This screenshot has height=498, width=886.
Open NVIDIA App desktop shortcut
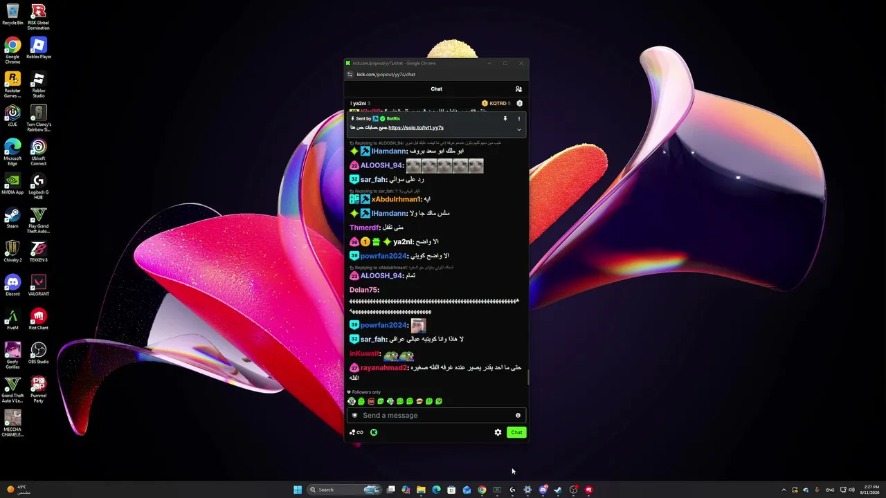click(x=12, y=184)
